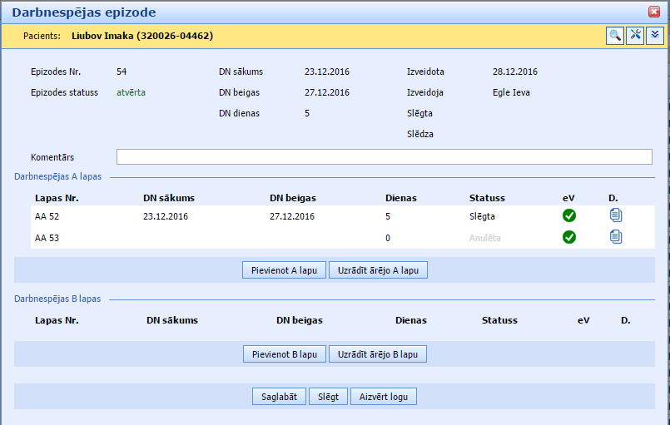Click the patient search magnifier icon
The height and width of the screenshot is (425, 670).
coord(614,35)
